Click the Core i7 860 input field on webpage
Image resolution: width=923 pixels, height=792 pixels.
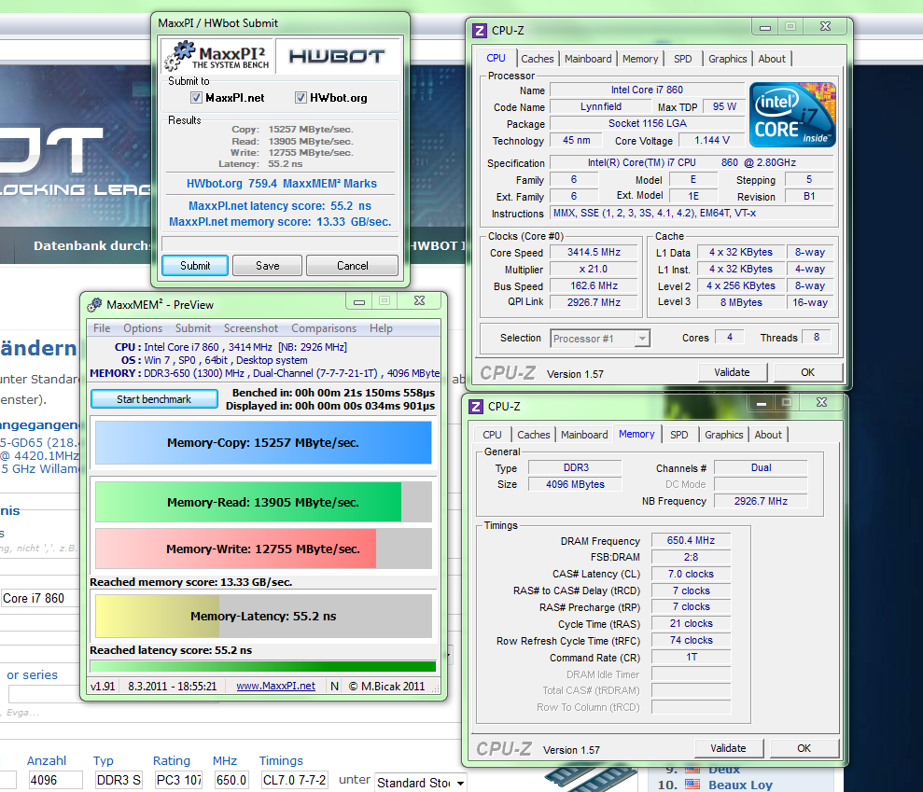pos(40,598)
